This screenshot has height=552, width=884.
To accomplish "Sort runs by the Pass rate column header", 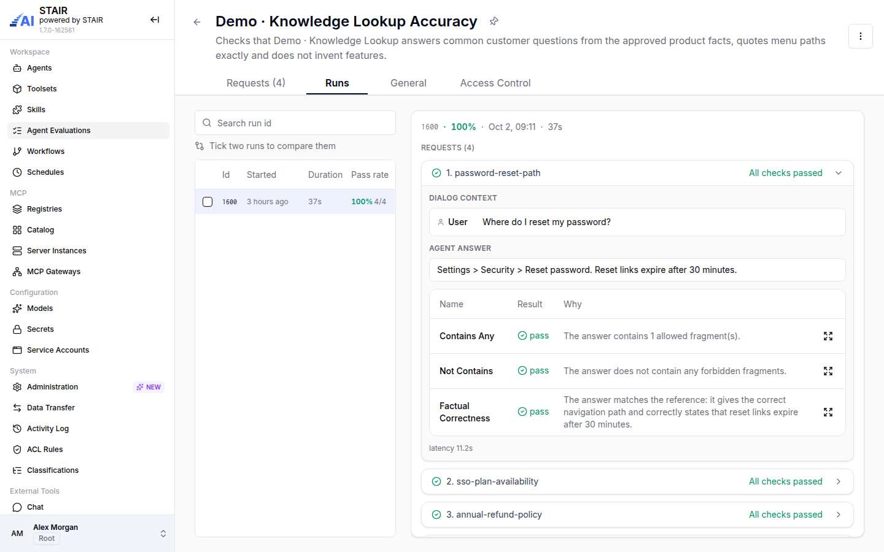I will pyautogui.click(x=370, y=175).
